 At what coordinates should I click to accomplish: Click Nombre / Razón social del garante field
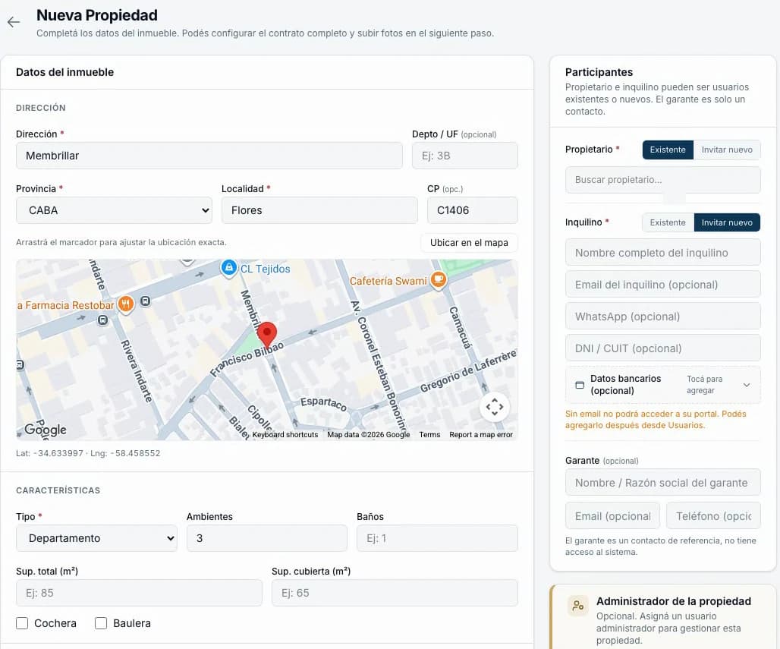point(662,482)
